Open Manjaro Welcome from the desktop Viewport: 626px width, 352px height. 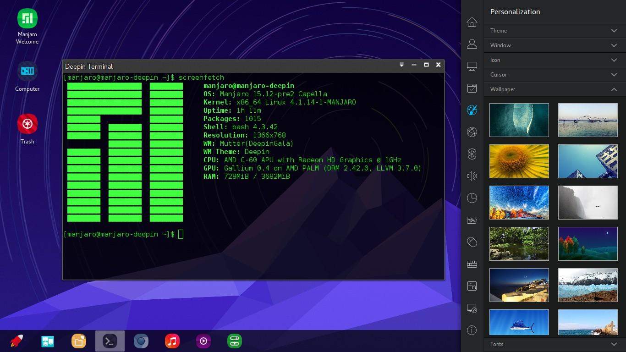click(27, 17)
